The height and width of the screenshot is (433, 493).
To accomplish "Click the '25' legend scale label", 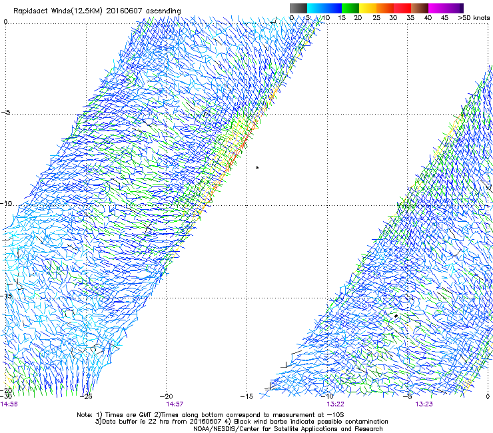I will point(376,17).
